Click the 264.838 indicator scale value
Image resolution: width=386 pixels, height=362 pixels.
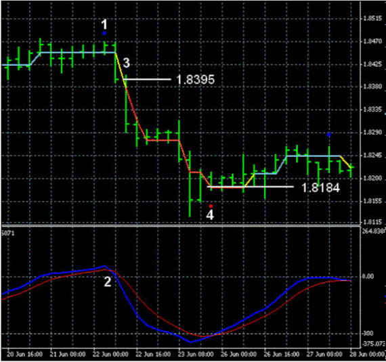(x=373, y=231)
